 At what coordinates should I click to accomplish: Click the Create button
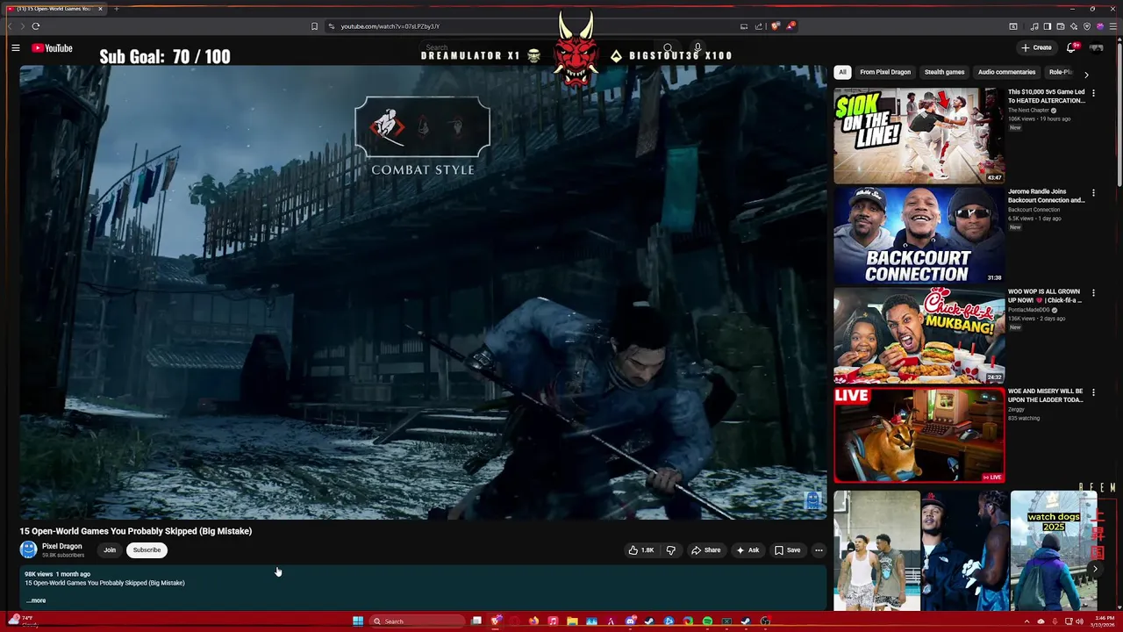tap(1036, 47)
